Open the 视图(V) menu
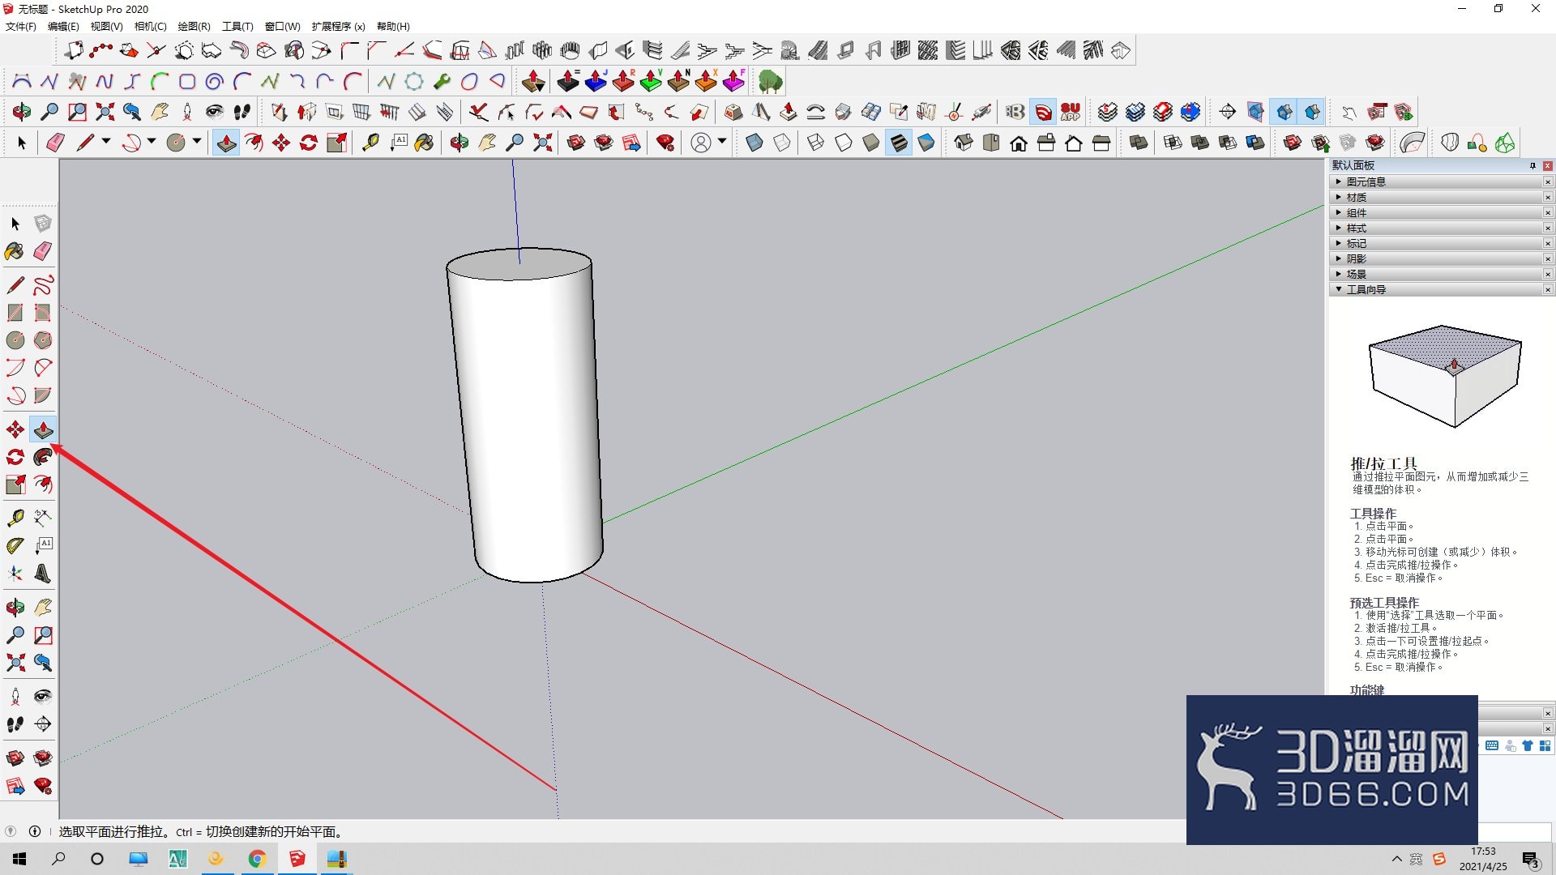 106,27
